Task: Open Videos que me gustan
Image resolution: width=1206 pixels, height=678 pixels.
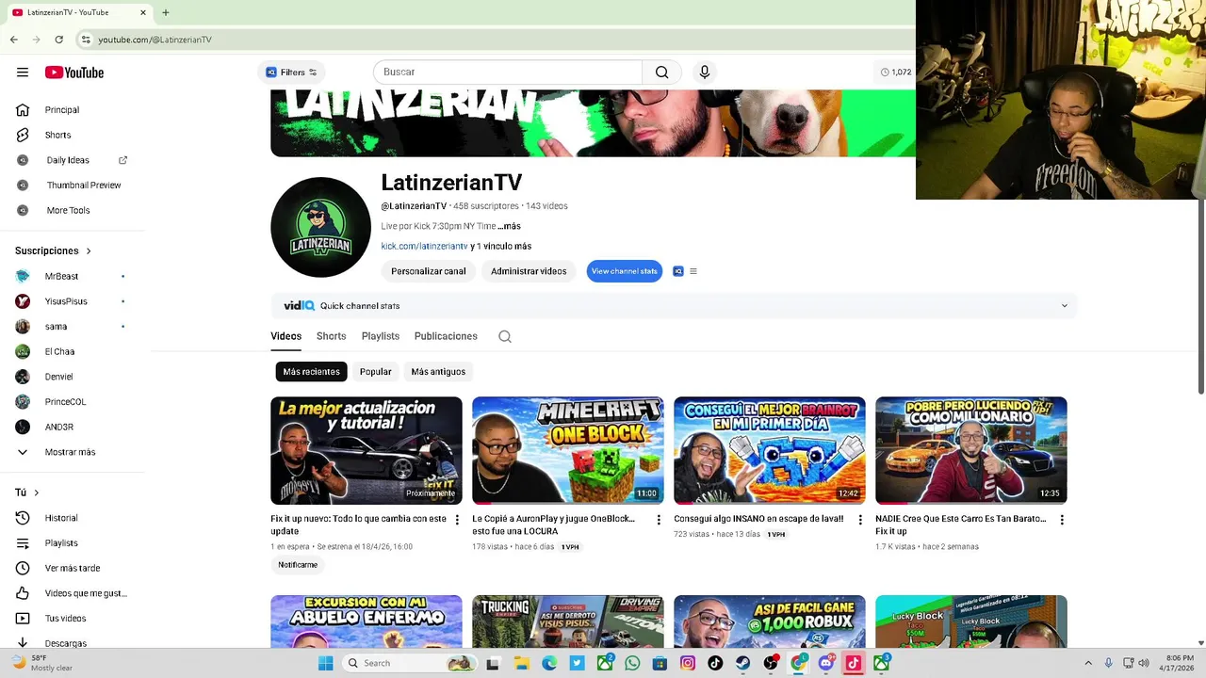Action: coord(86,593)
